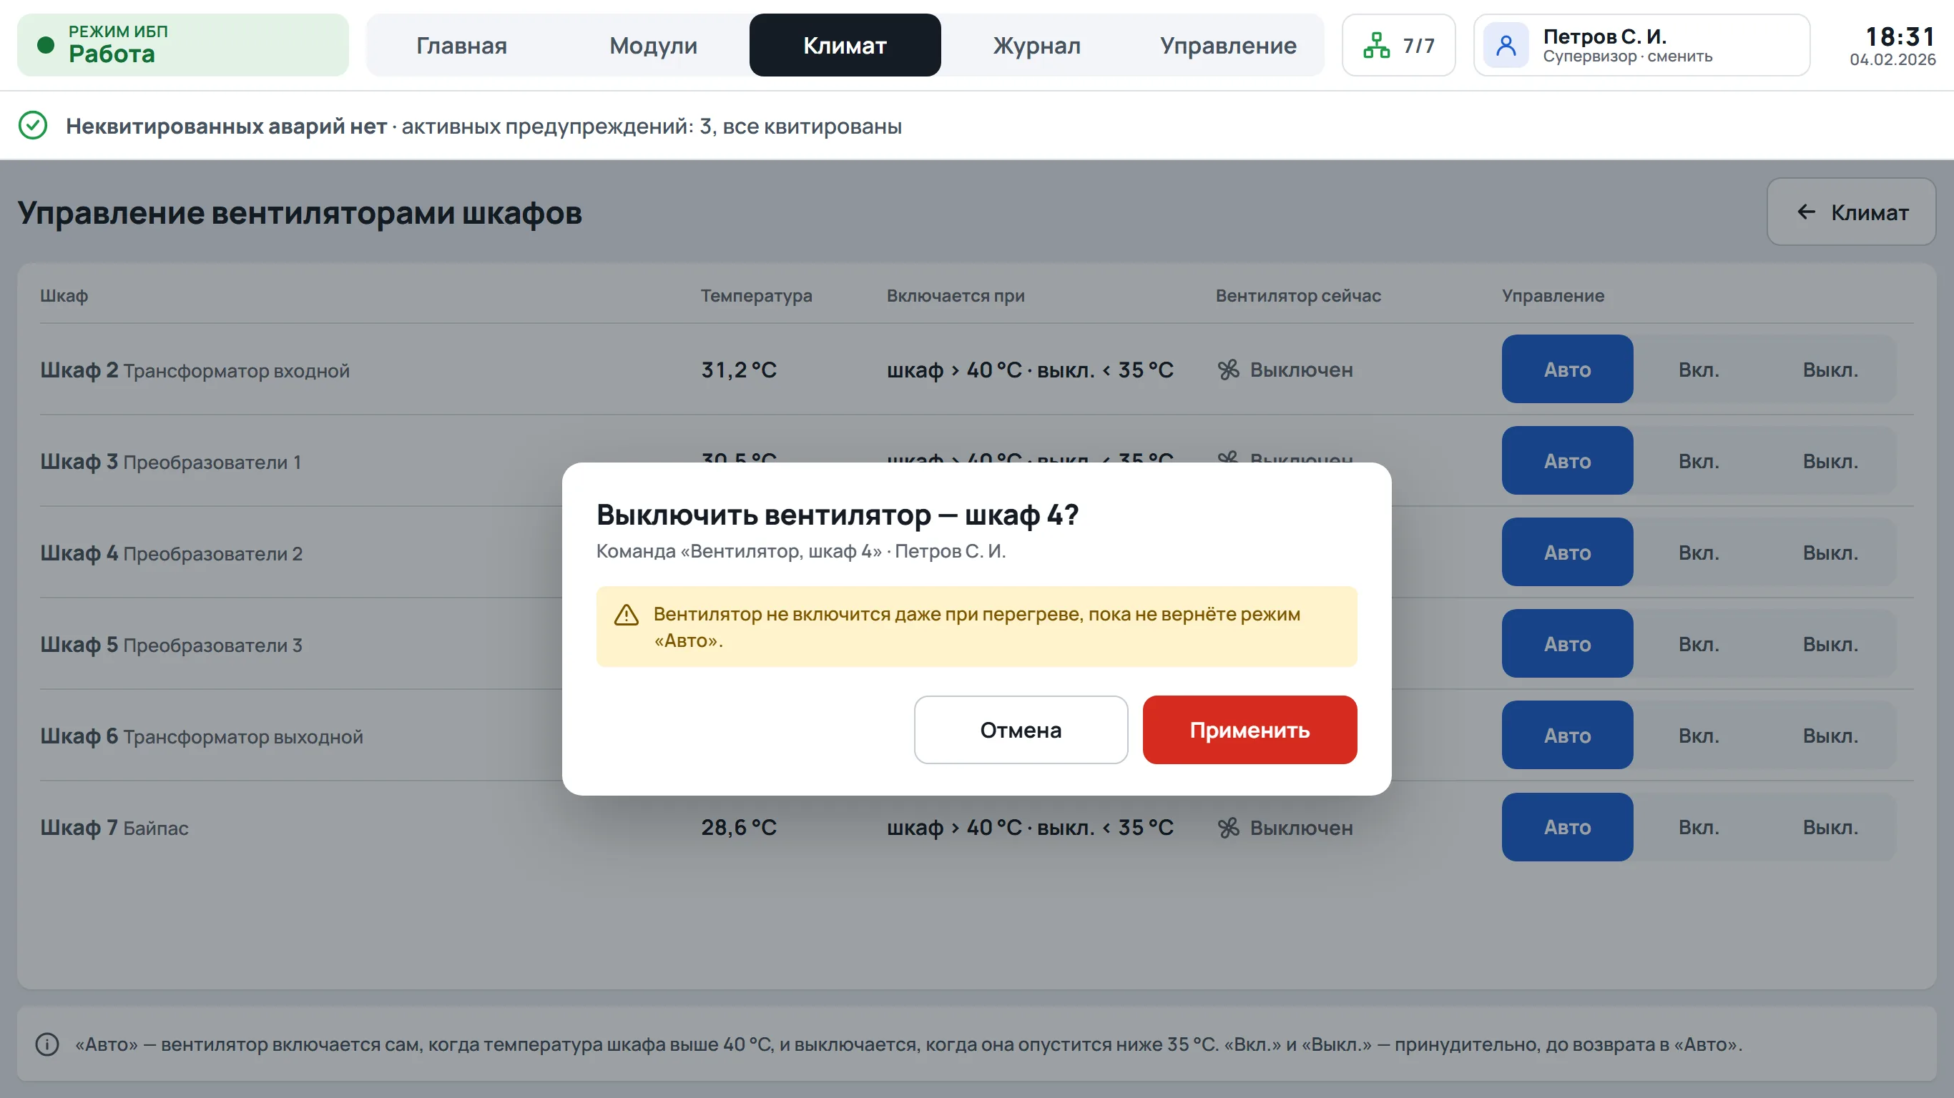This screenshot has width=1954, height=1098.
Task: Set Шкаф 2 fan to Вкл.
Action: point(1699,369)
